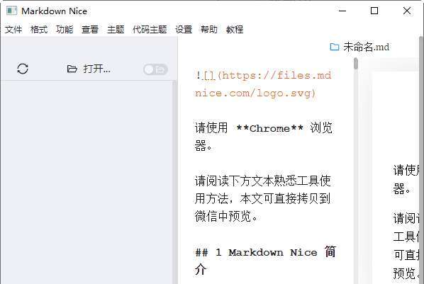Click the 打开... button
424x284 pixels.
(89, 69)
